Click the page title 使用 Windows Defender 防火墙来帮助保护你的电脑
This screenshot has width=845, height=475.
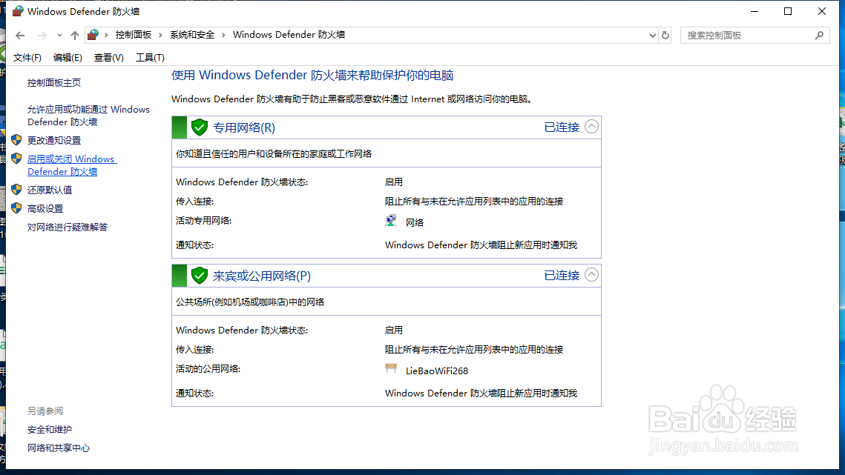click(x=312, y=76)
